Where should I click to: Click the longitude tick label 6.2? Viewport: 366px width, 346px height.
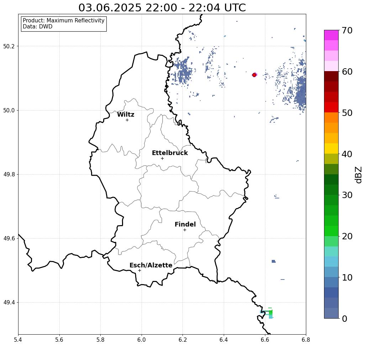tap(182, 340)
